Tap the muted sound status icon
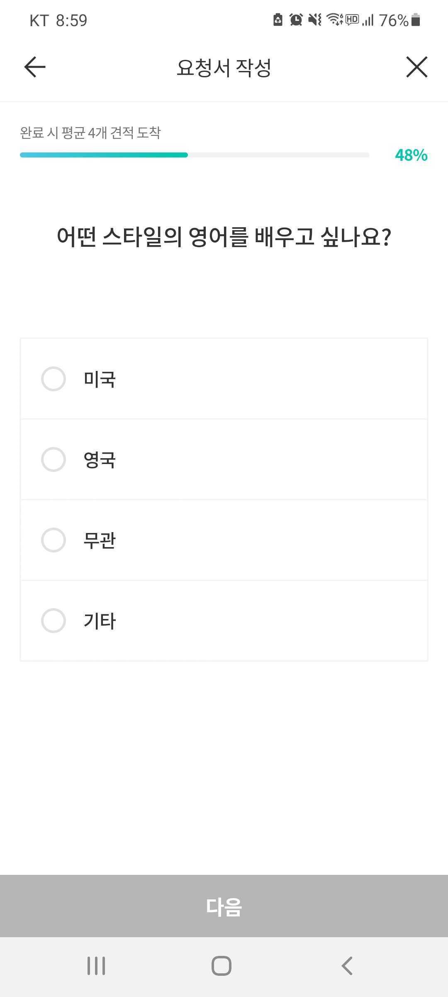This screenshot has height=997, width=448. (315, 20)
